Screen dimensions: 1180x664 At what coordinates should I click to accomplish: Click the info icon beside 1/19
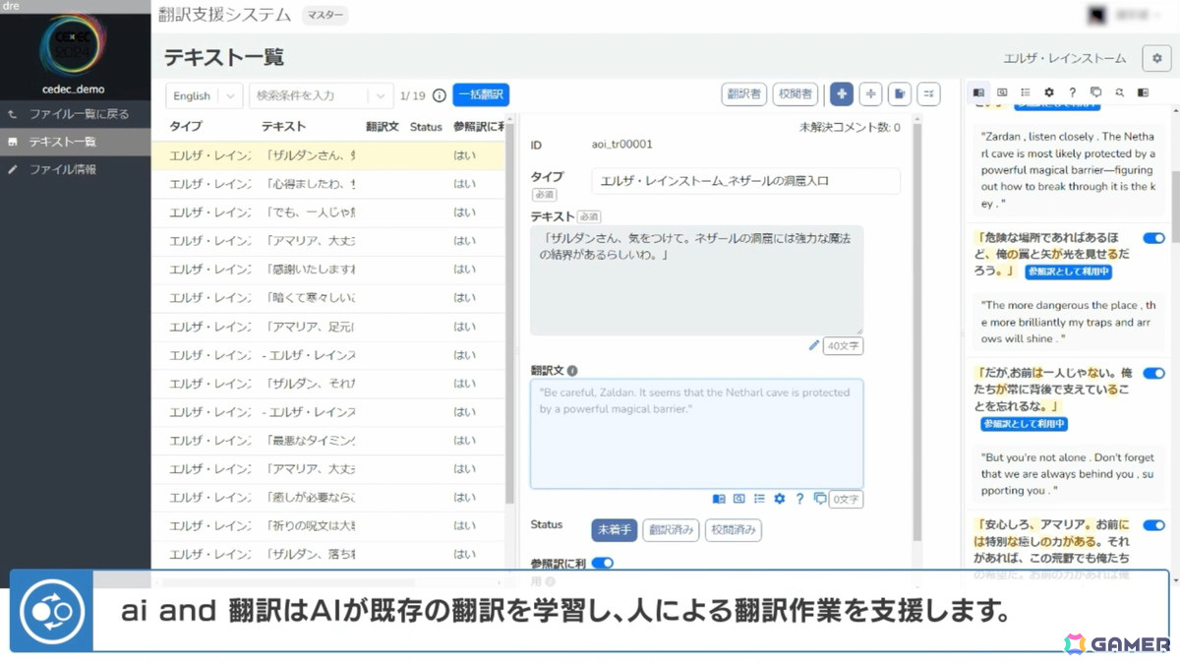pos(440,95)
